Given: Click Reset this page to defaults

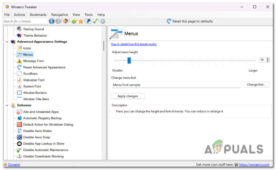Looking at the screenshot, I should click(x=190, y=21).
